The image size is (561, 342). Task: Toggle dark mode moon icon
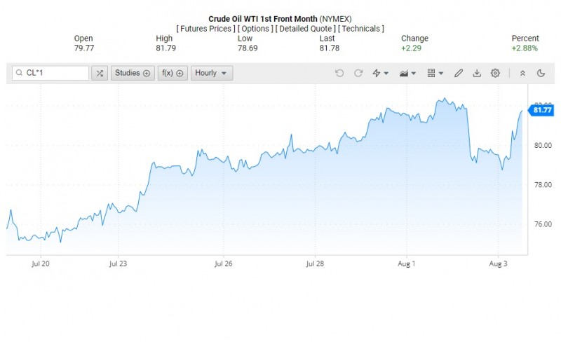point(541,73)
